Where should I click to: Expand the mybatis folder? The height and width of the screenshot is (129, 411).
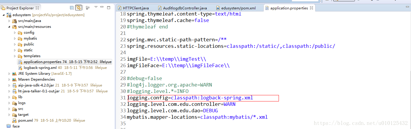tap(15, 38)
